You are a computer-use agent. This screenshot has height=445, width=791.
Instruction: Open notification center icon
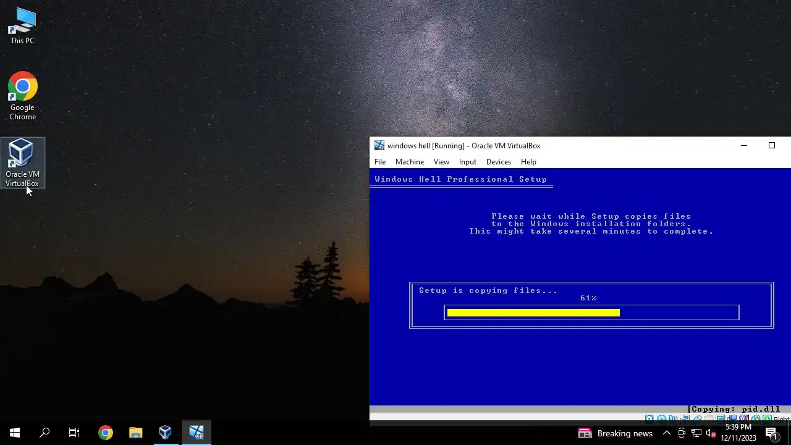[772, 433]
